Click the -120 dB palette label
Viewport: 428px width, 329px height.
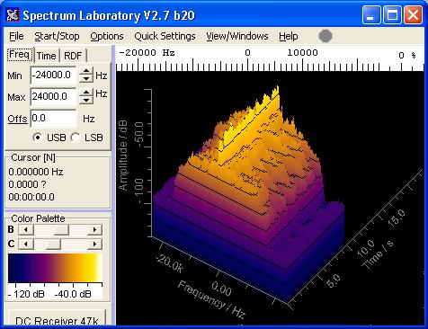pos(26,294)
